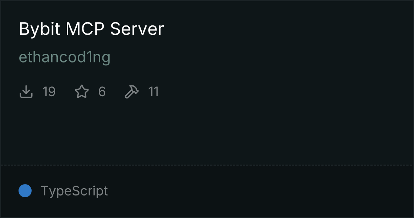Visit the ethancod1ng author profile
The width and height of the screenshot is (414, 218).
point(64,57)
